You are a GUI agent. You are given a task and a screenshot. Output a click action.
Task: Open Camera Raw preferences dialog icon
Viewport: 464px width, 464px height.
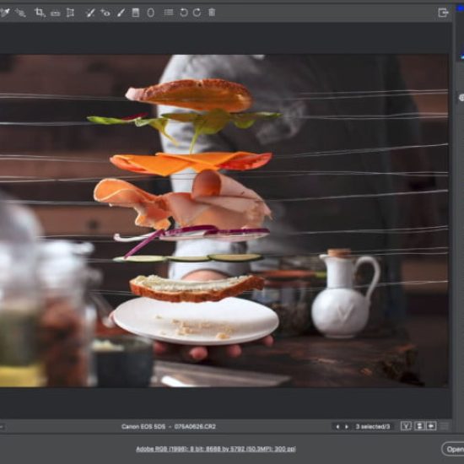click(x=169, y=13)
